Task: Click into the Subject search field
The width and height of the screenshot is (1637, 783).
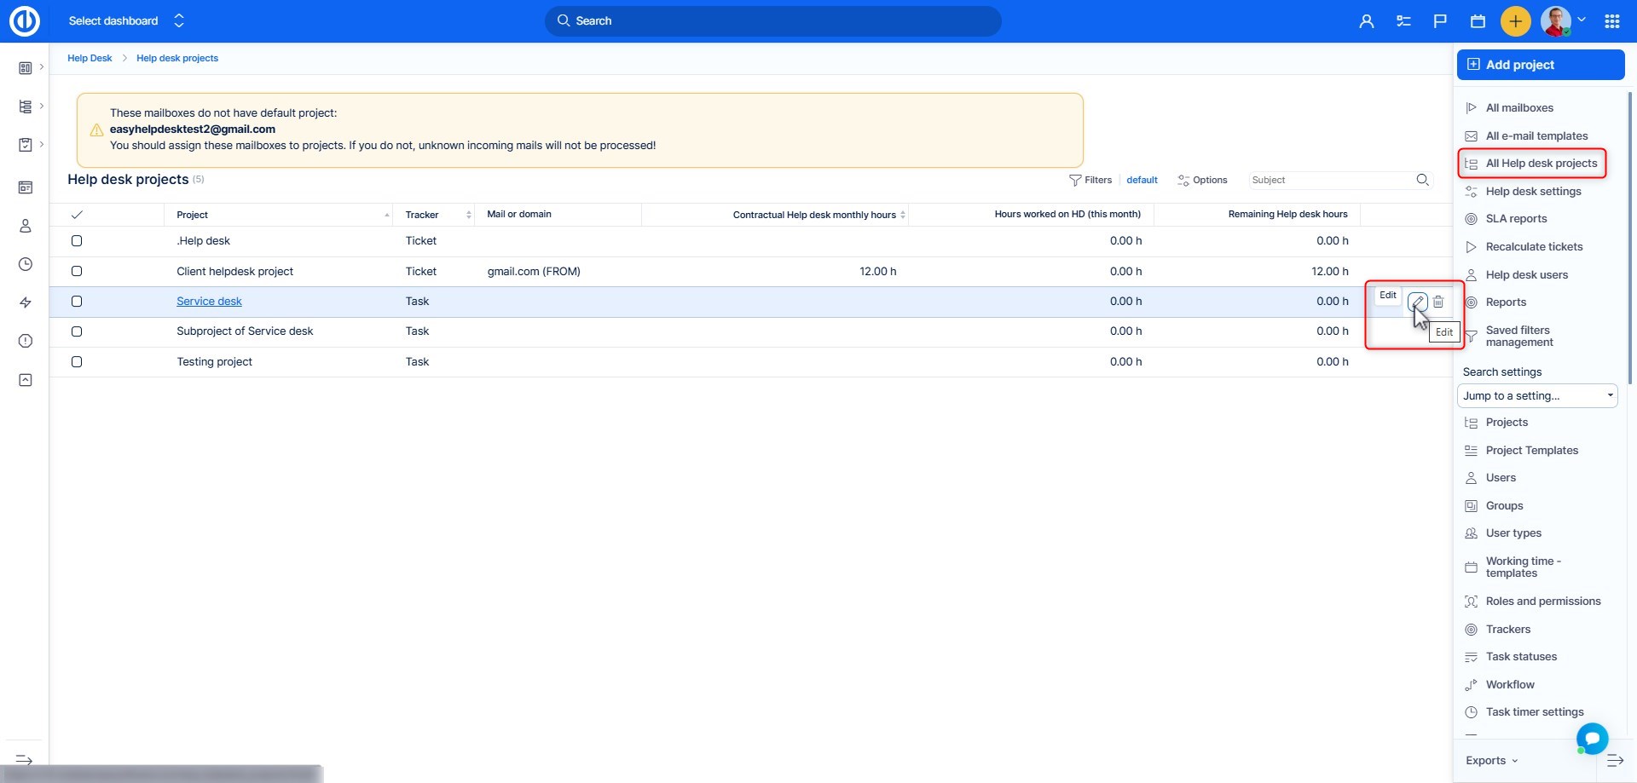Action: point(1328,180)
